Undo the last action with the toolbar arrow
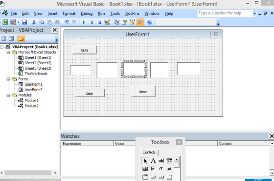 click(x=67, y=22)
